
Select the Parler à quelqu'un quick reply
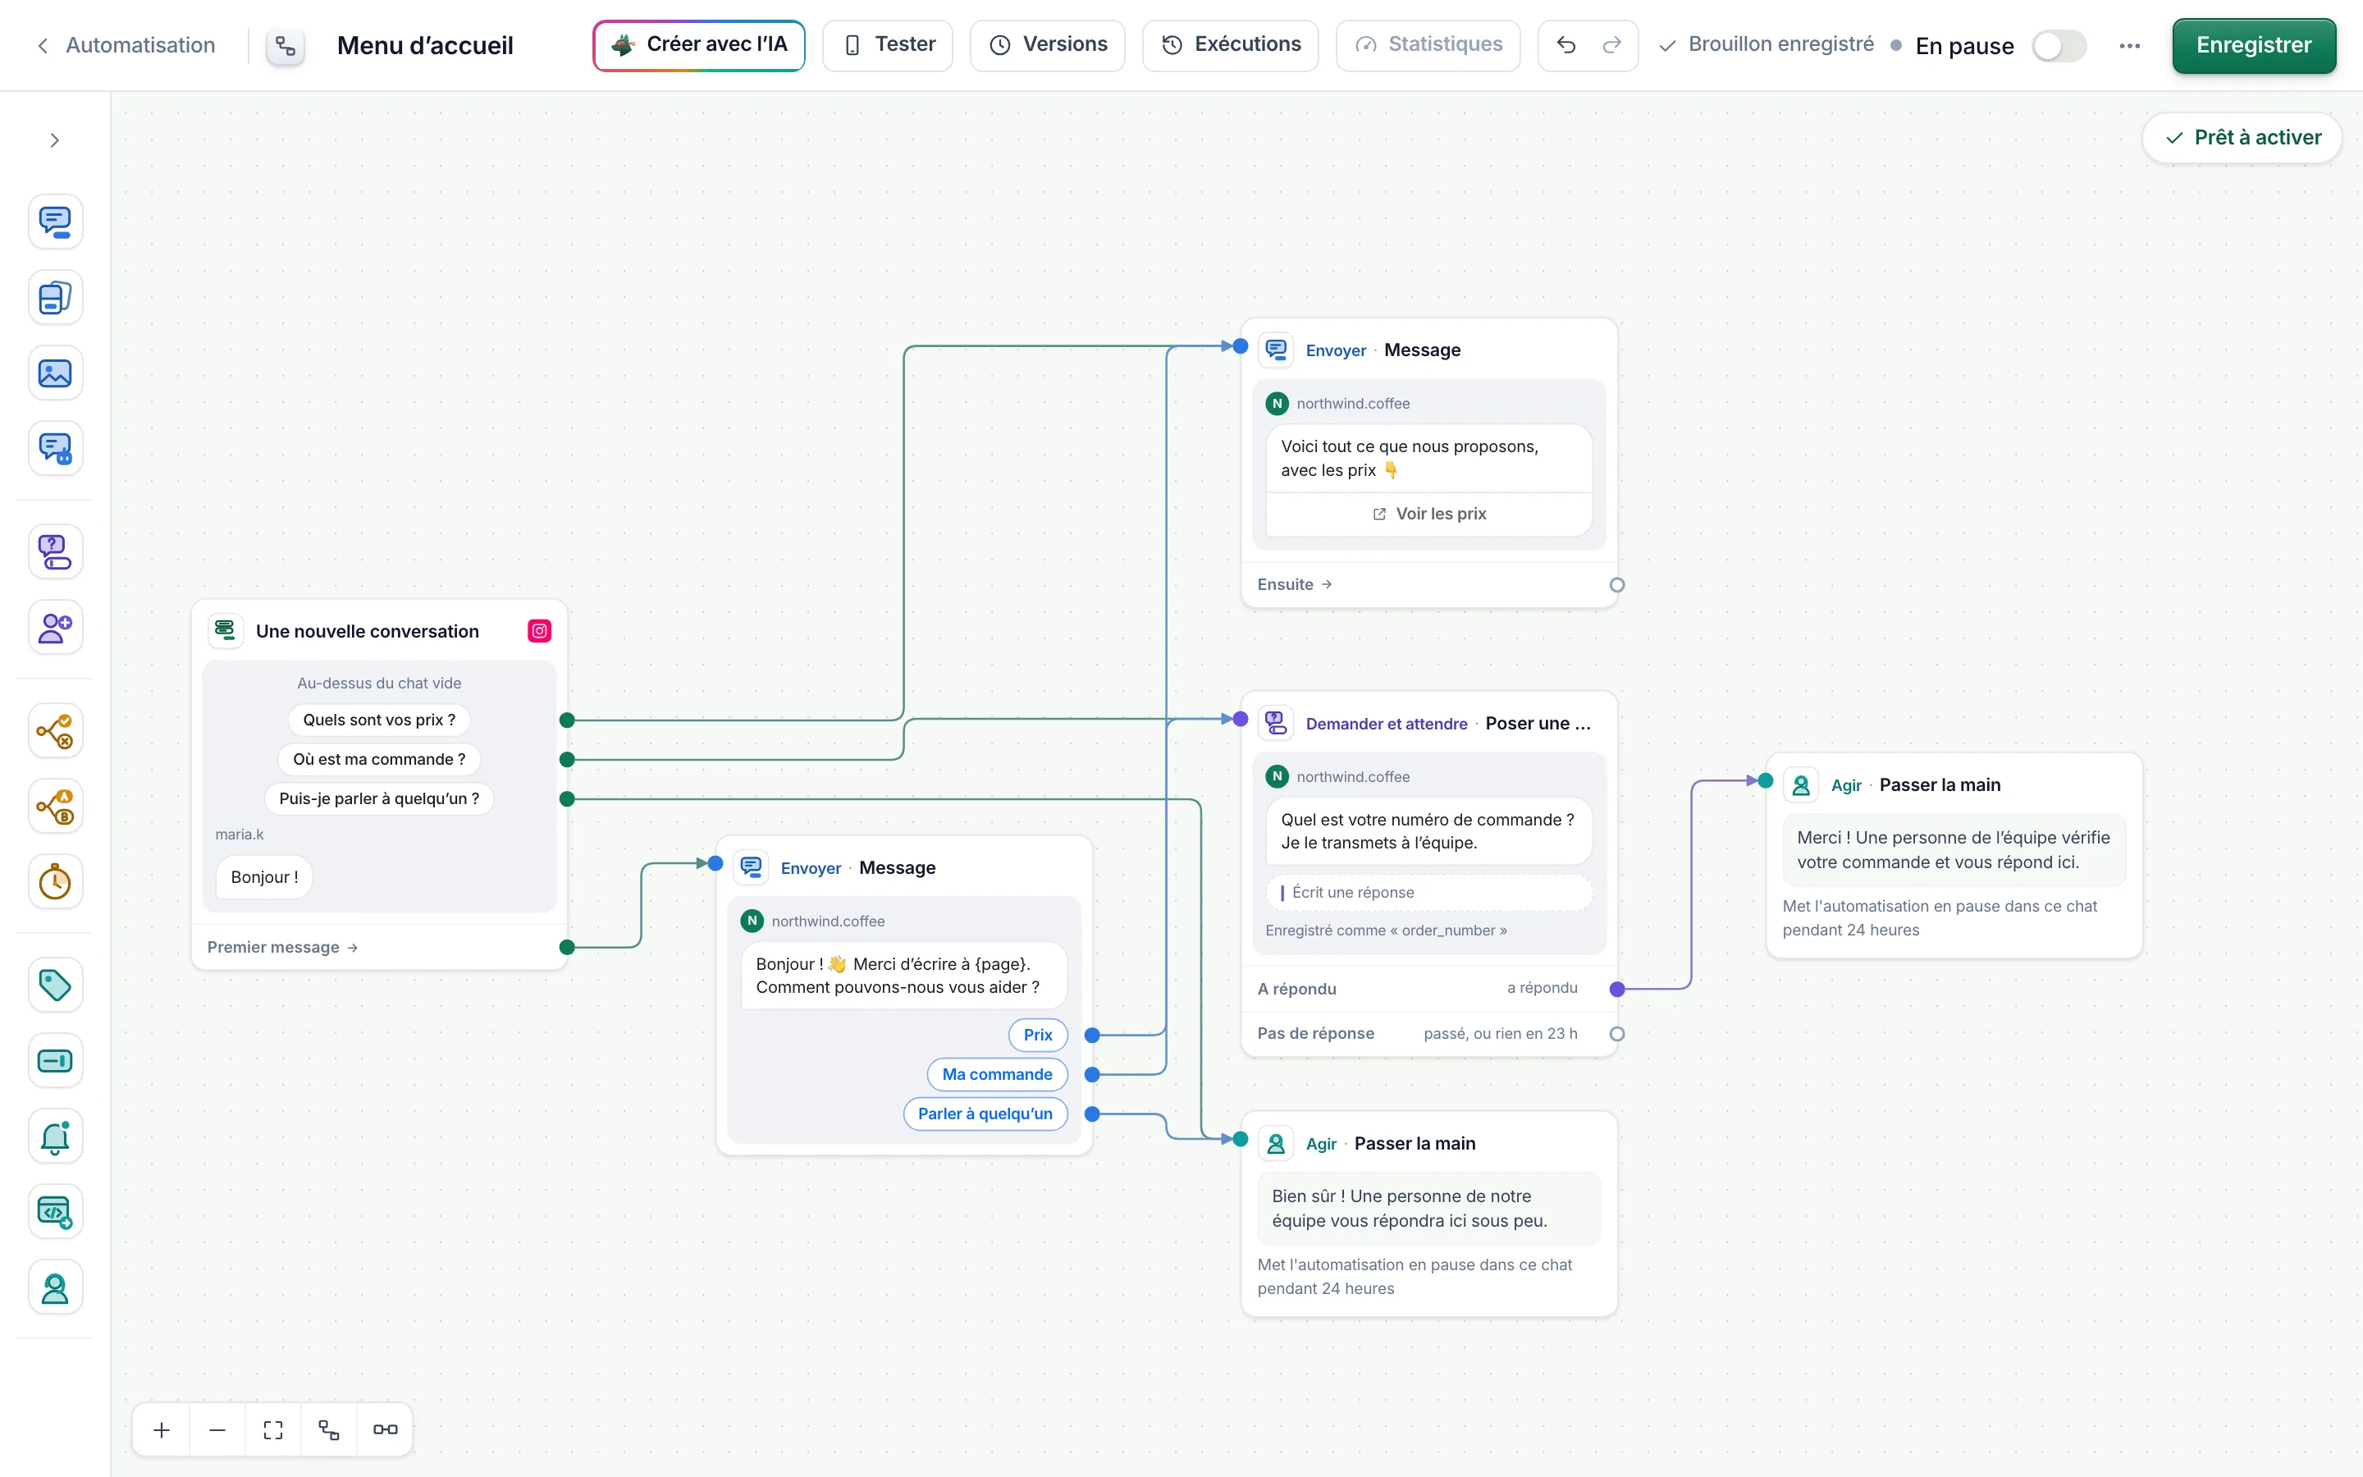coord(985,1113)
